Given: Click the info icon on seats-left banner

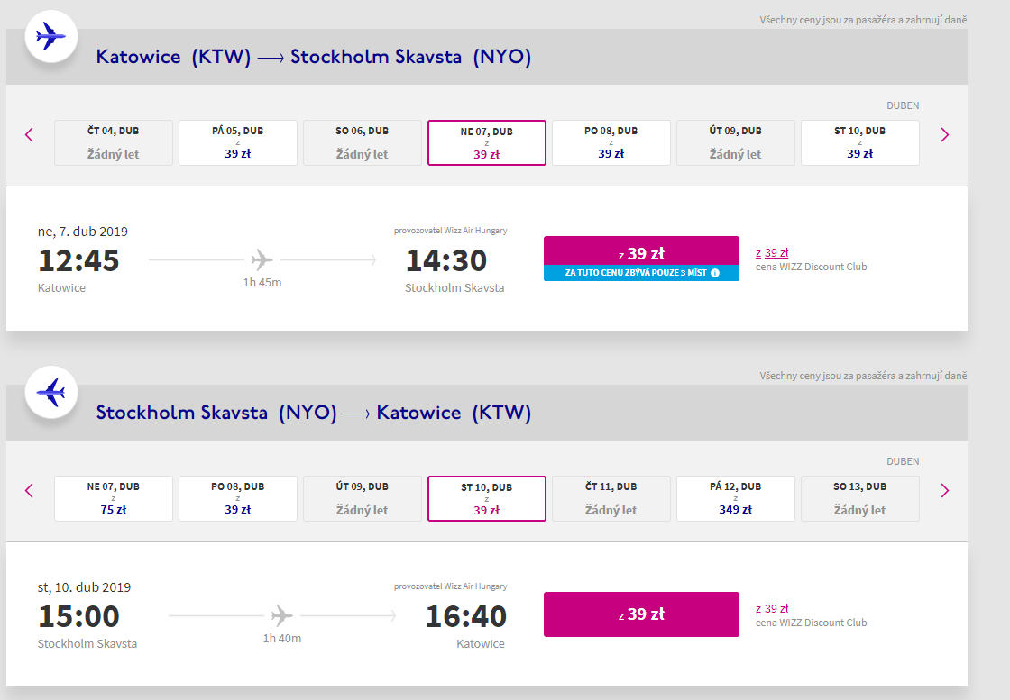Looking at the screenshot, I should click(715, 273).
